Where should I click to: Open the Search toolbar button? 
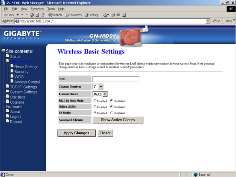point(55,15)
